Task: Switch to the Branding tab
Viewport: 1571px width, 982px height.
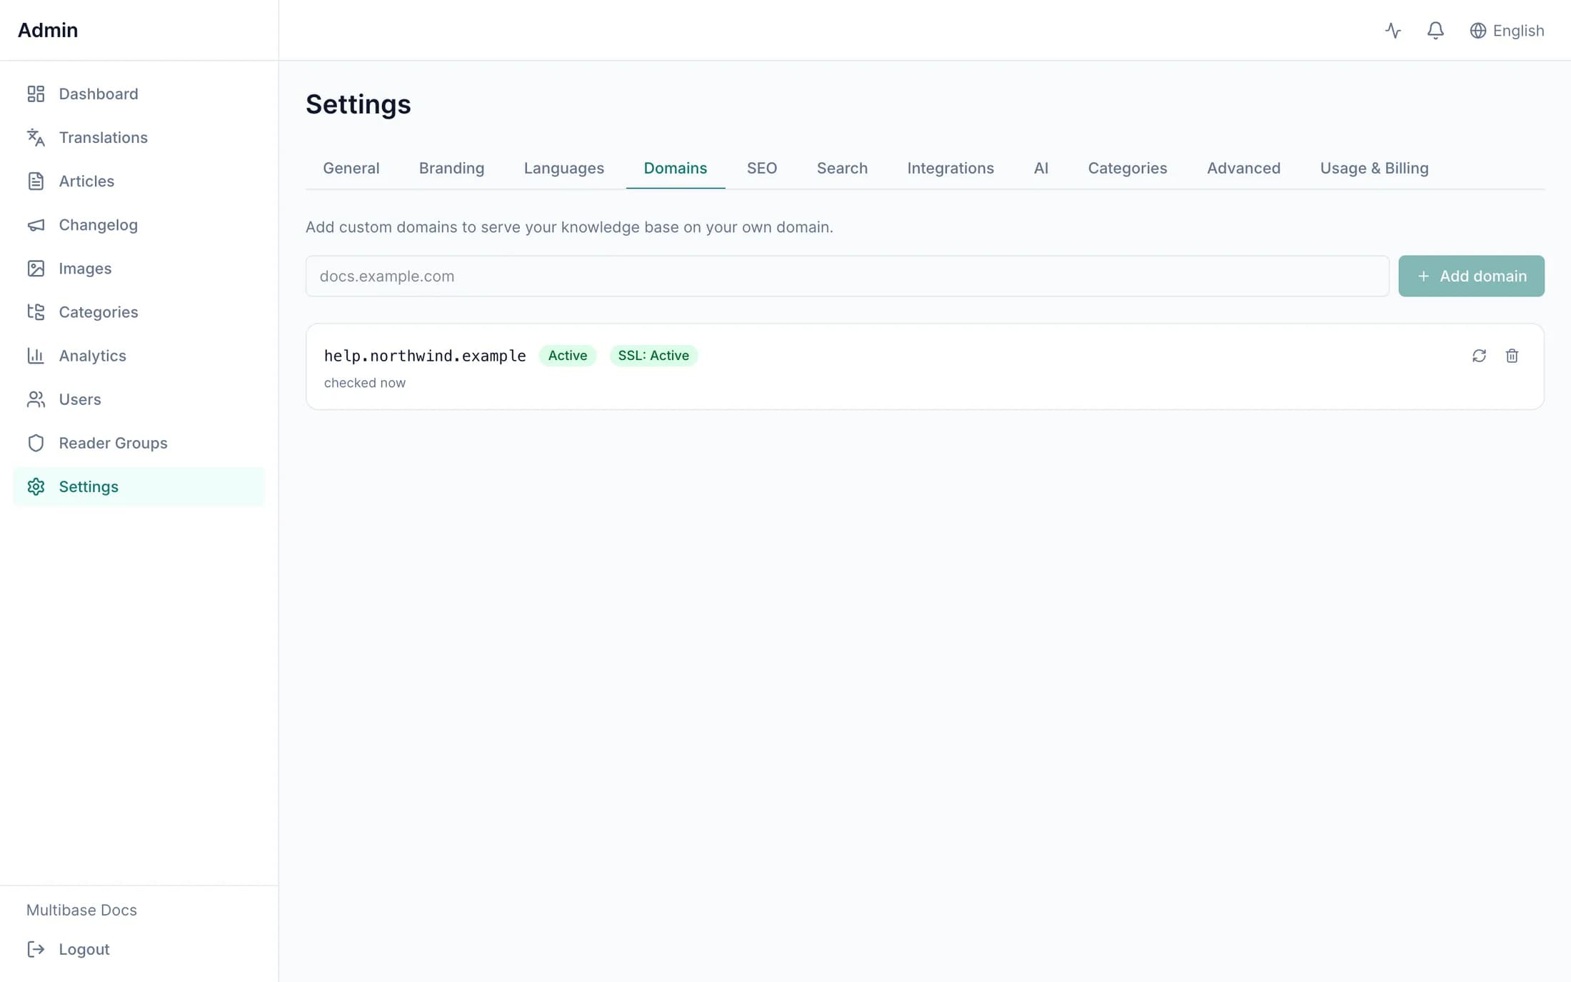Action: click(451, 169)
